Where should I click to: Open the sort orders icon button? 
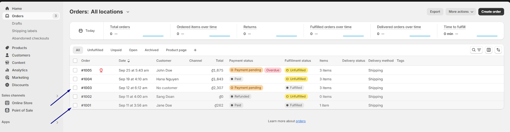click(x=498, y=50)
